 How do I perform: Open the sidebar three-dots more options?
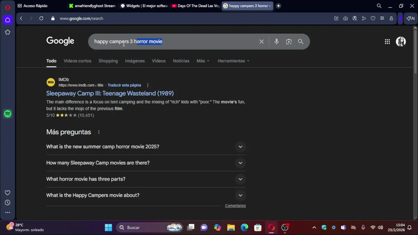(x=8, y=212)
